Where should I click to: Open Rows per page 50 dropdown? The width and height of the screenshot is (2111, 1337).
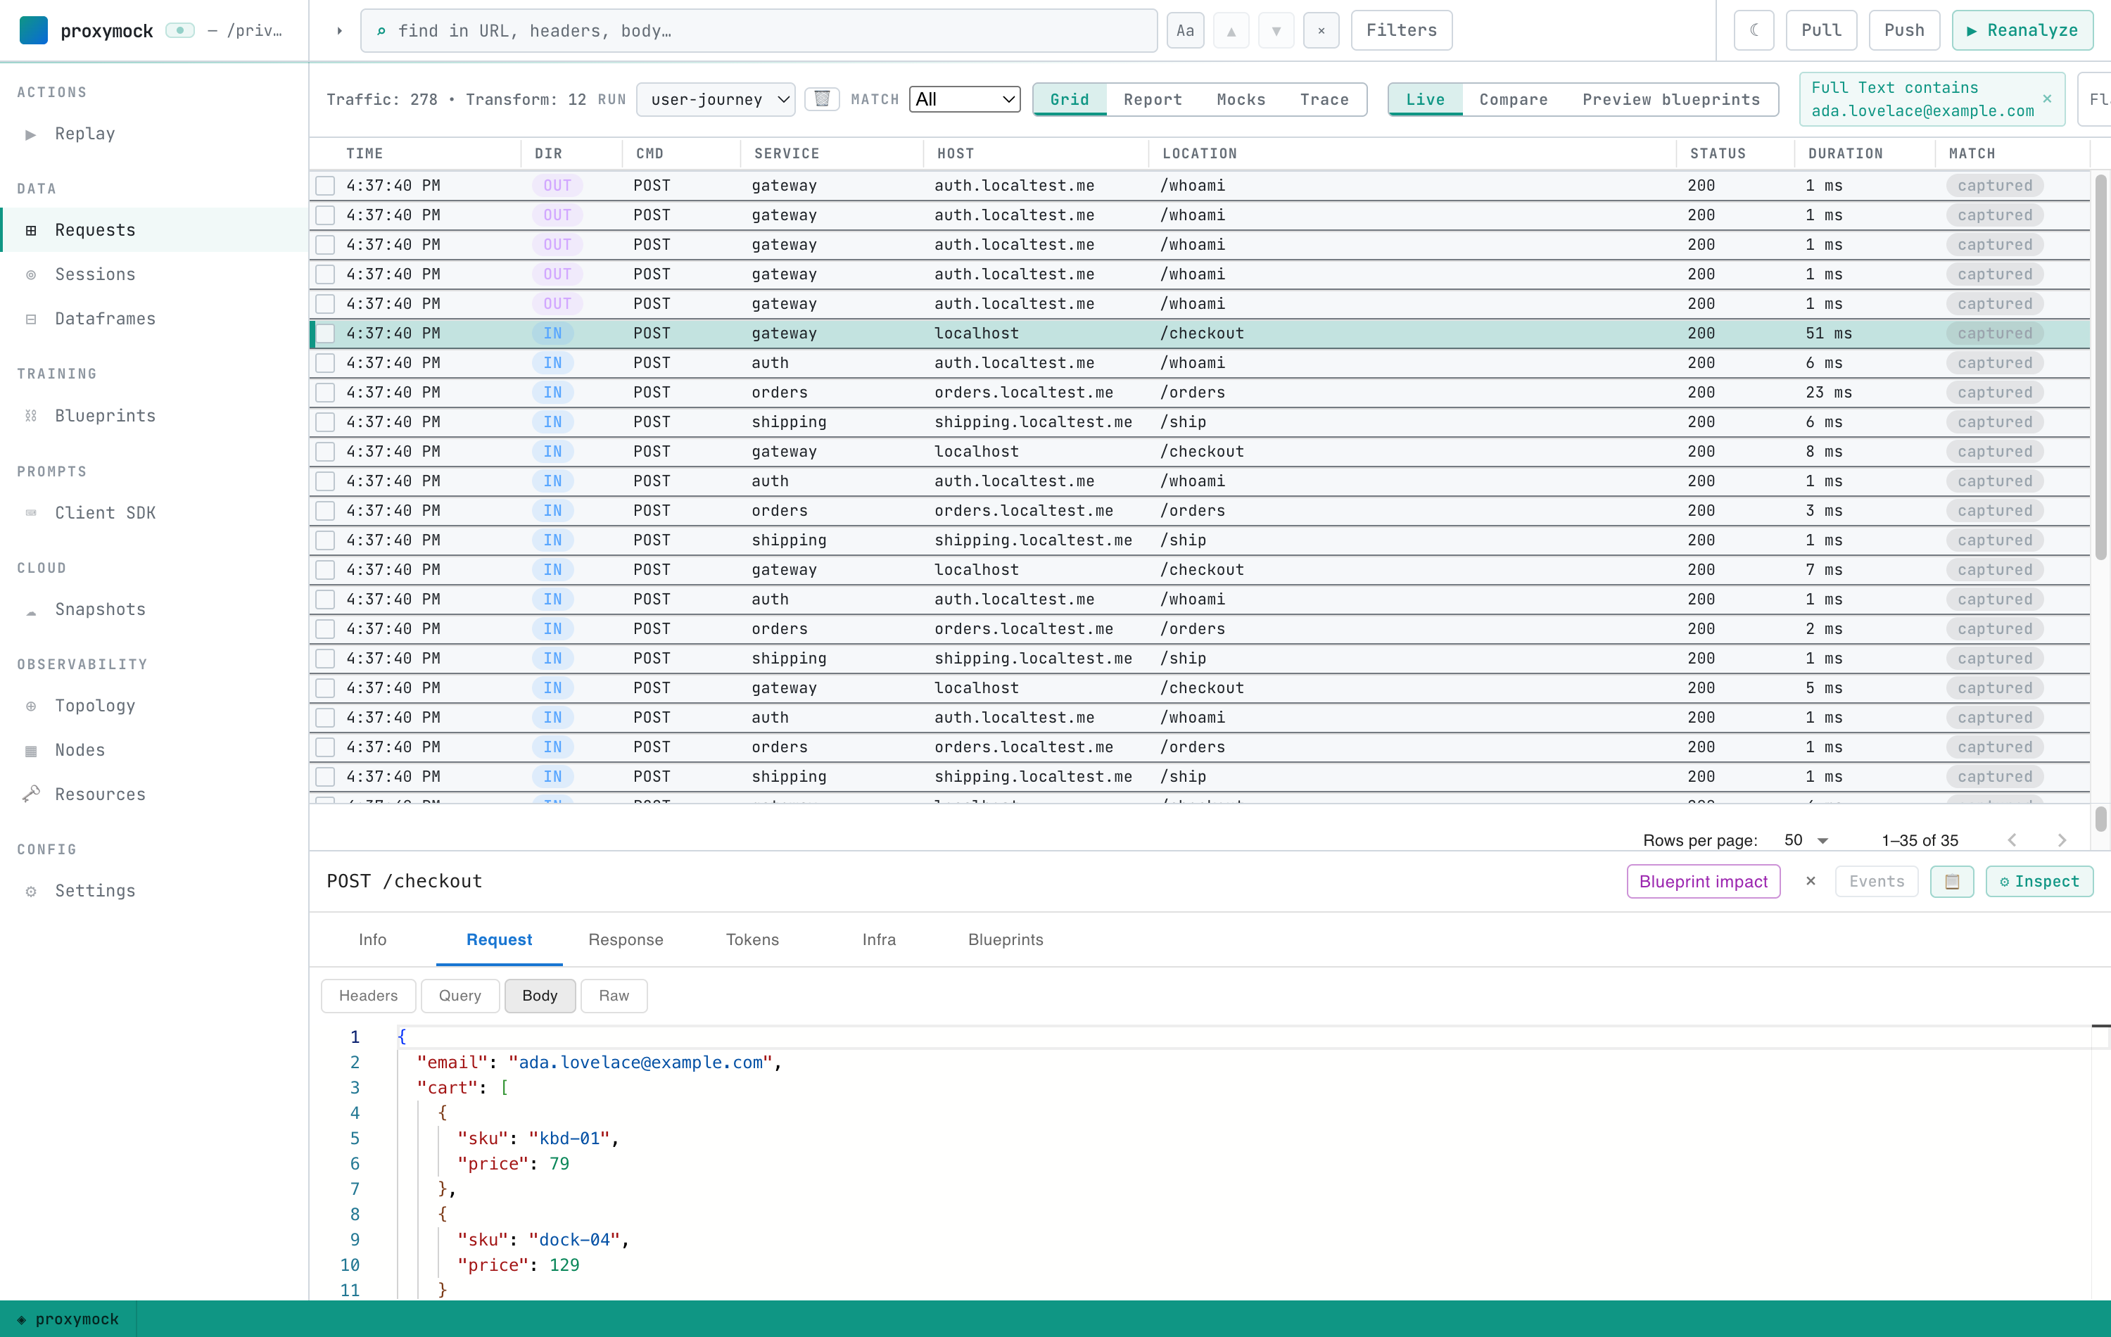(1806, 840)
